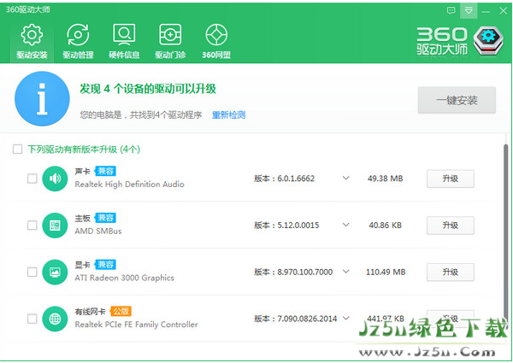Click the 重新检测 link

pos(228,114)
